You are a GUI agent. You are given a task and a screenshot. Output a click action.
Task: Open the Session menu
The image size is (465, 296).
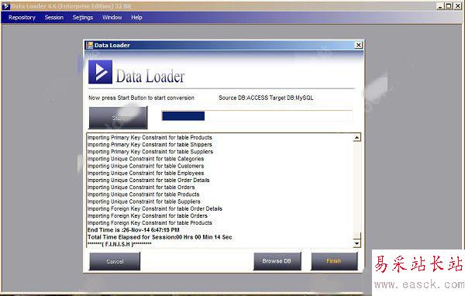click(x=54, y=18)
